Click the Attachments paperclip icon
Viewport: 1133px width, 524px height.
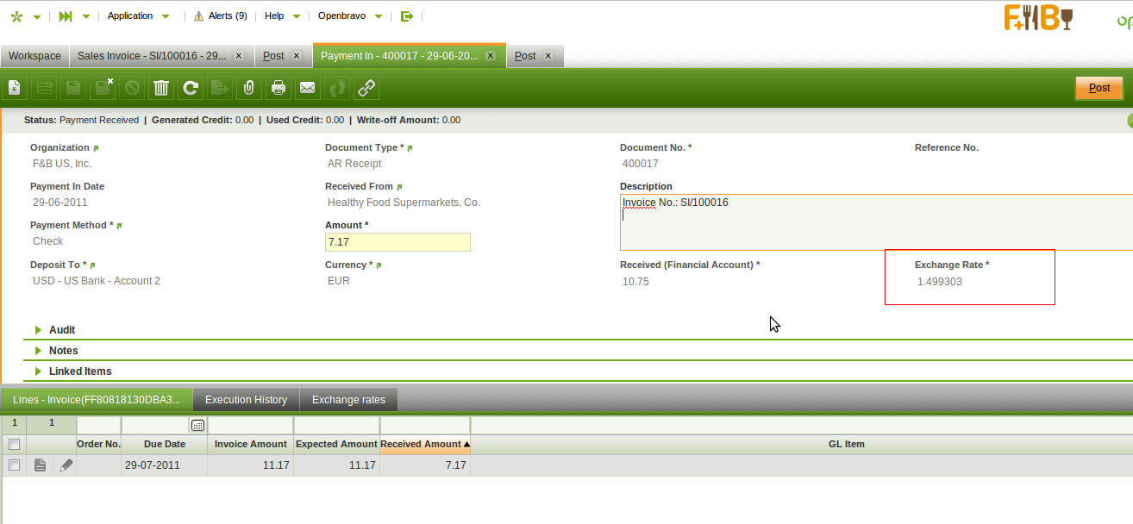249,88
